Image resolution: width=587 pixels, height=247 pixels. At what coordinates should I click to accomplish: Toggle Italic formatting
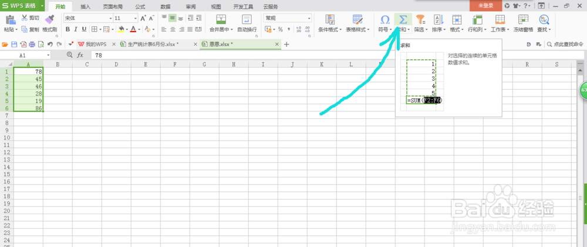(76, 29)
